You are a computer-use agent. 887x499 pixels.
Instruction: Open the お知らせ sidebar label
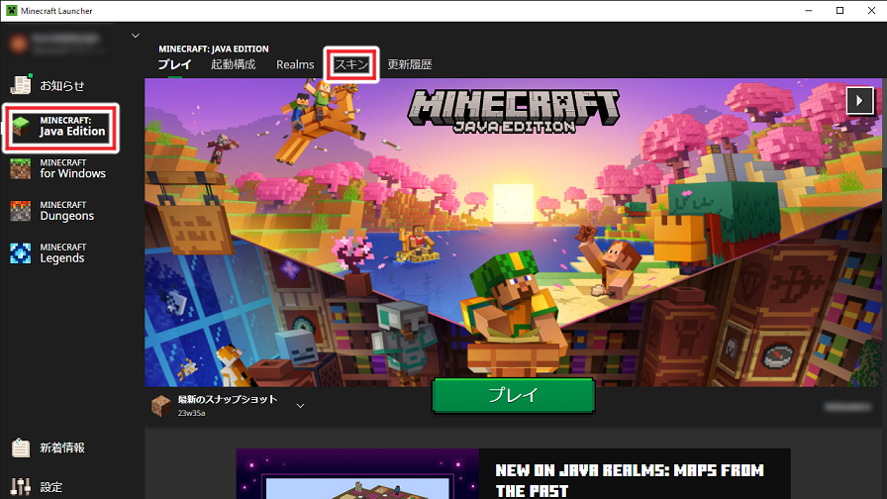coord(62,85)
